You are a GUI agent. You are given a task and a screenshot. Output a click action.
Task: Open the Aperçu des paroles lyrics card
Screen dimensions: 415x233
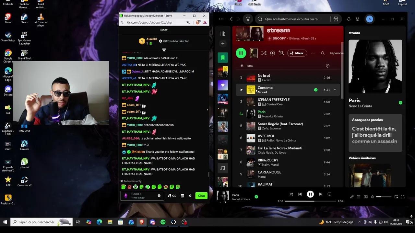point(375,133)
